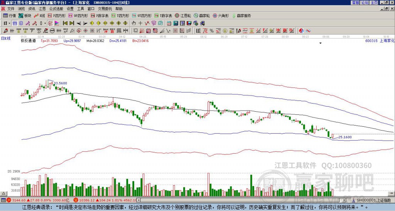Select the circle-with-lines drawing tool

(52, 31)
